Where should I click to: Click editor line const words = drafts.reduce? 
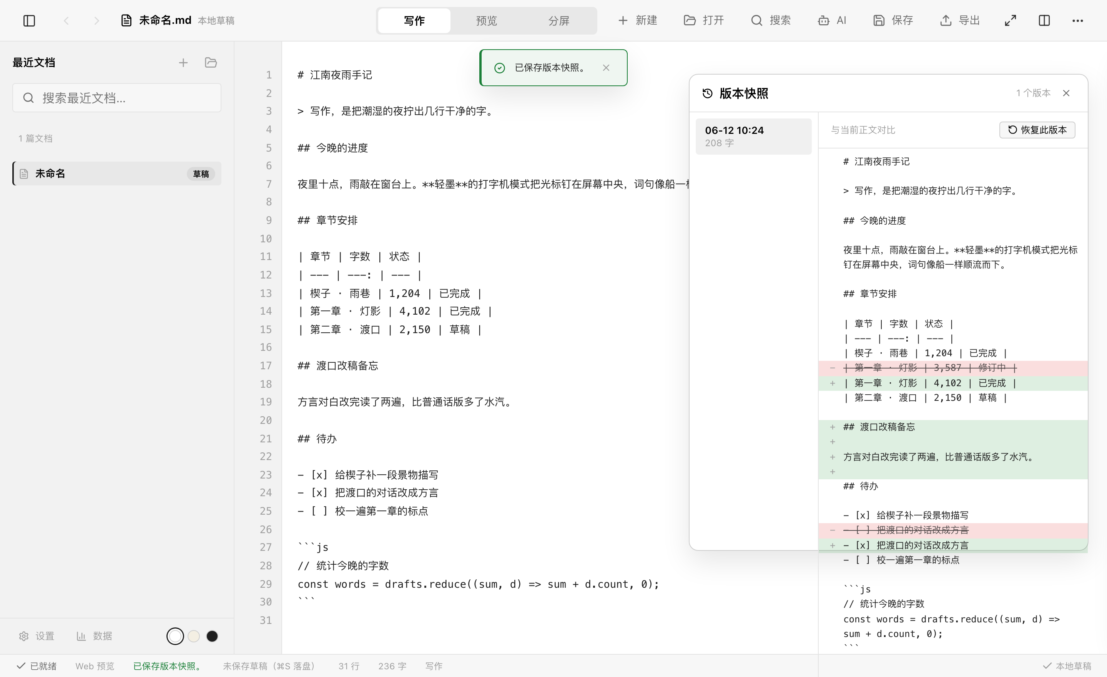click(478, 584)
